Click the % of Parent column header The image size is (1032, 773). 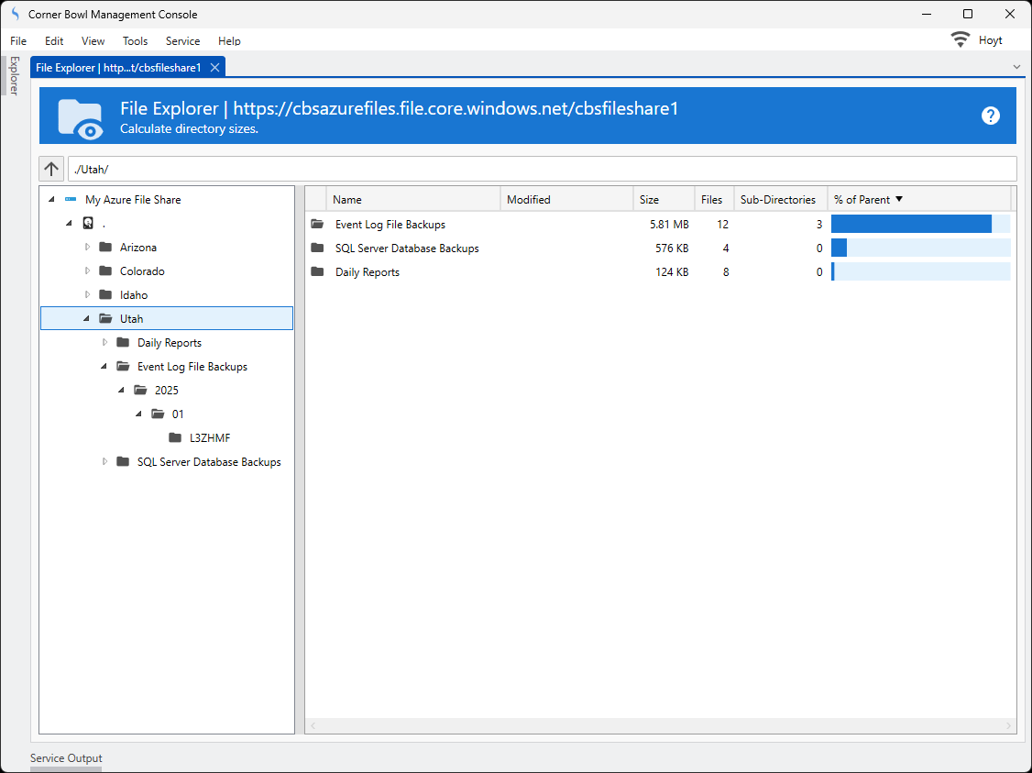tap(862, 200)
